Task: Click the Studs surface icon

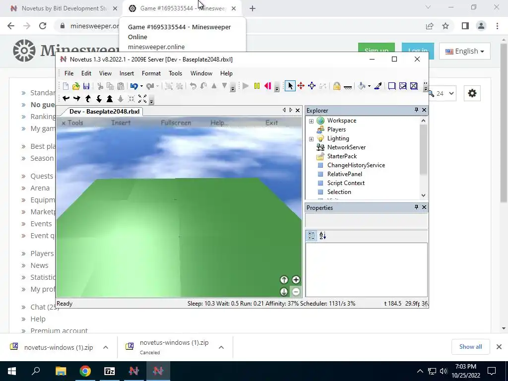Action: coord(403,86)
